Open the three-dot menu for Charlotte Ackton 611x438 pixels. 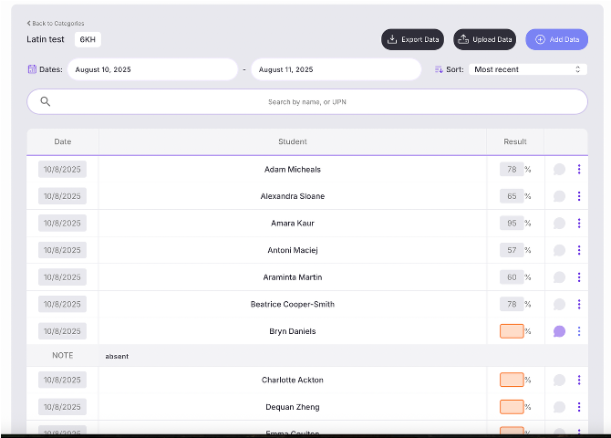pyautogui.click(x=579, y=380)
